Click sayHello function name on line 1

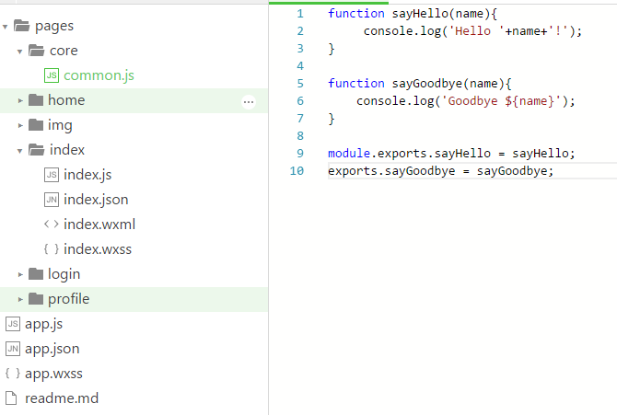tap(420, 14)
